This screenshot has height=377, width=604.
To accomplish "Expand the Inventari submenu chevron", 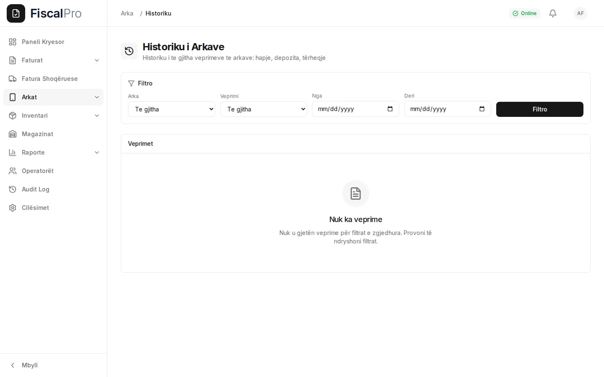I will (97, 116).
